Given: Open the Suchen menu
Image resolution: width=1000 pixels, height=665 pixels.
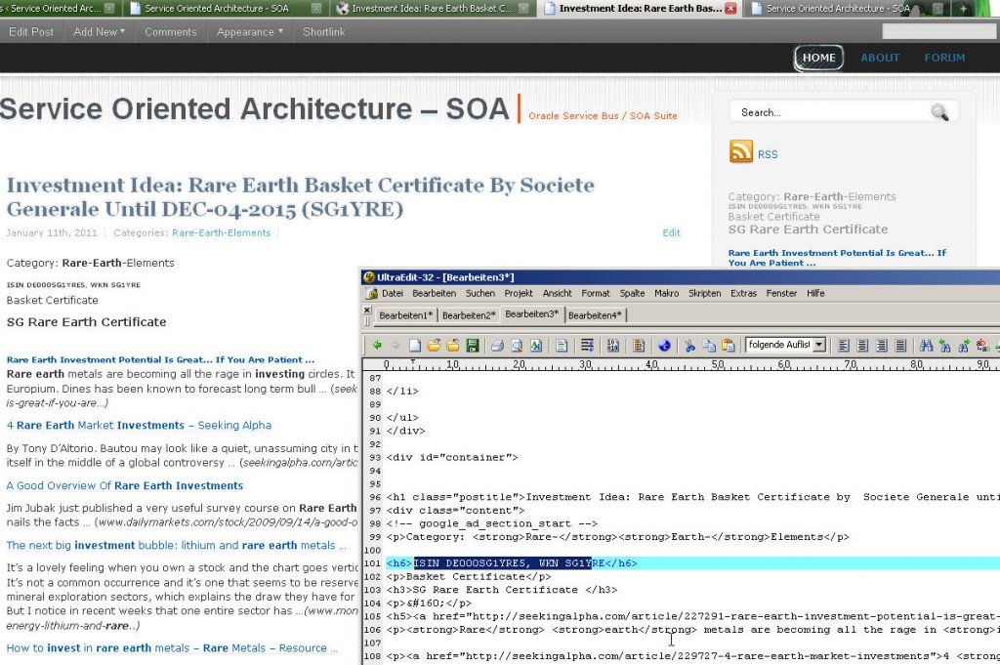Looking at the screenshot, I should [480, 293].
